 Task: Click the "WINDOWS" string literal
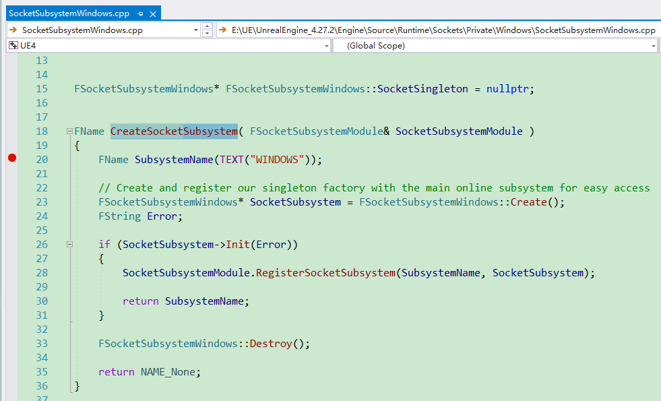click(277, 159)
